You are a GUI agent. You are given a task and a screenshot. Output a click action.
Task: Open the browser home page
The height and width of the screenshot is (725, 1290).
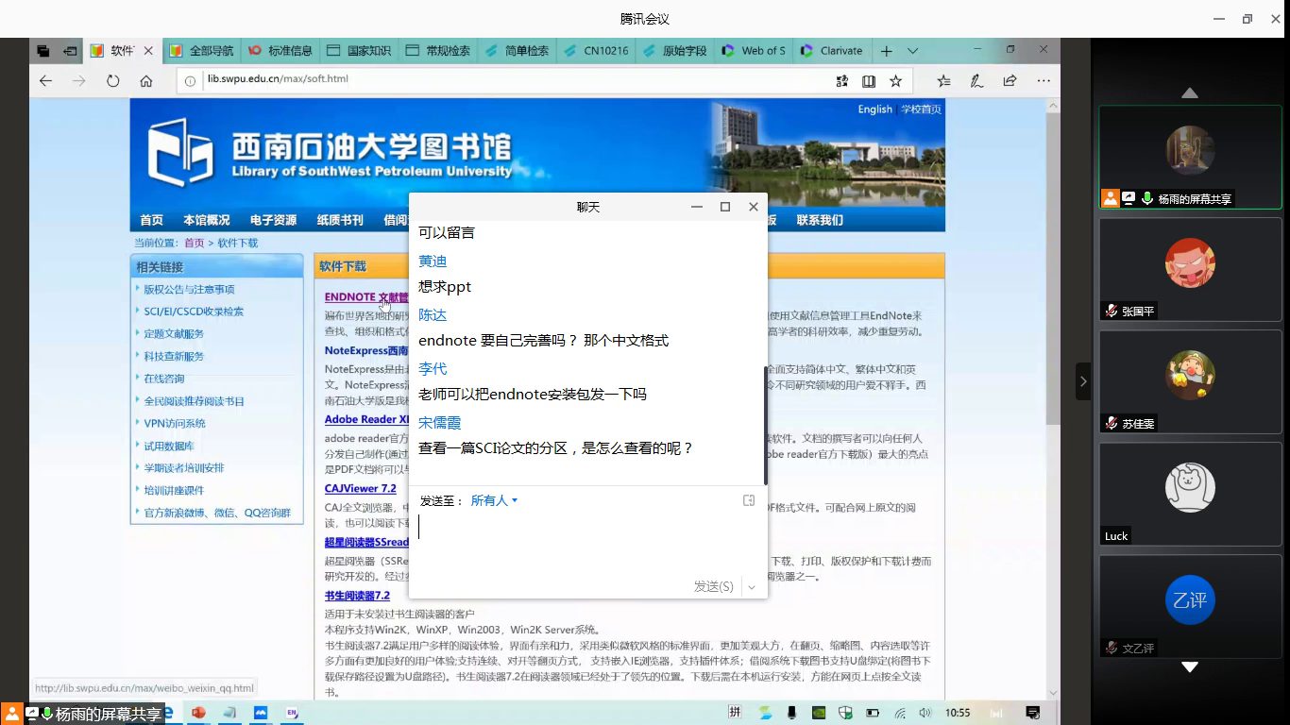click(x=146, y=81)
